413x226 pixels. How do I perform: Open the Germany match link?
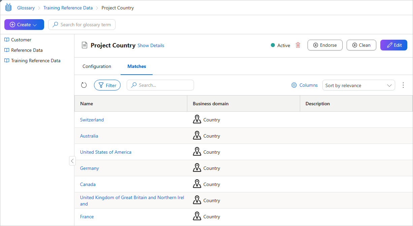click(x=90, y=168)
